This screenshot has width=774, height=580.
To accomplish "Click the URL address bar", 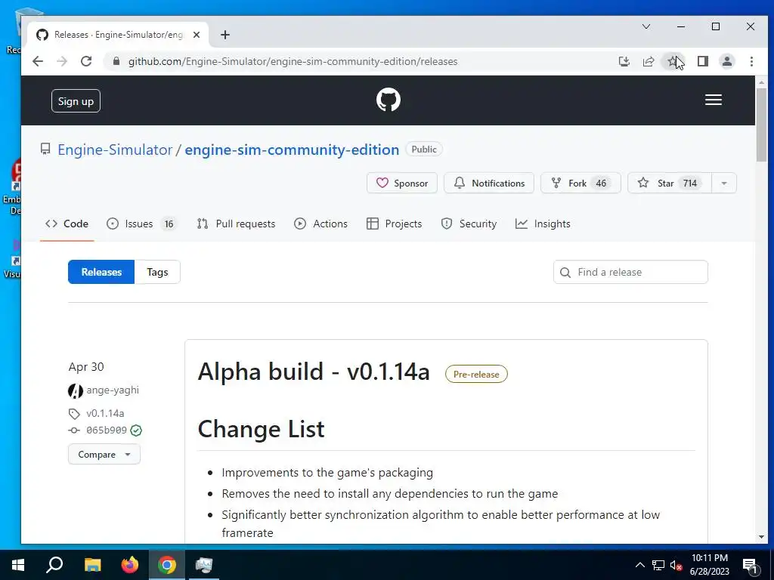I will pos(293,62).
